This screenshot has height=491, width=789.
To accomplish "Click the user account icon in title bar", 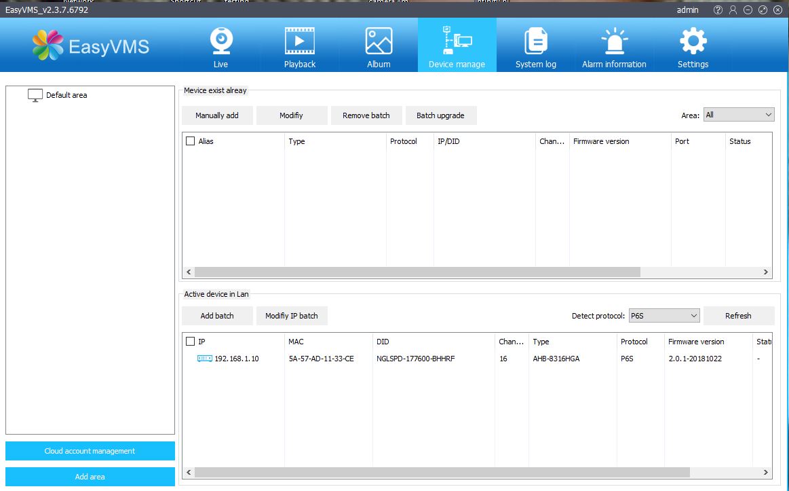I will tap(733, 10).
